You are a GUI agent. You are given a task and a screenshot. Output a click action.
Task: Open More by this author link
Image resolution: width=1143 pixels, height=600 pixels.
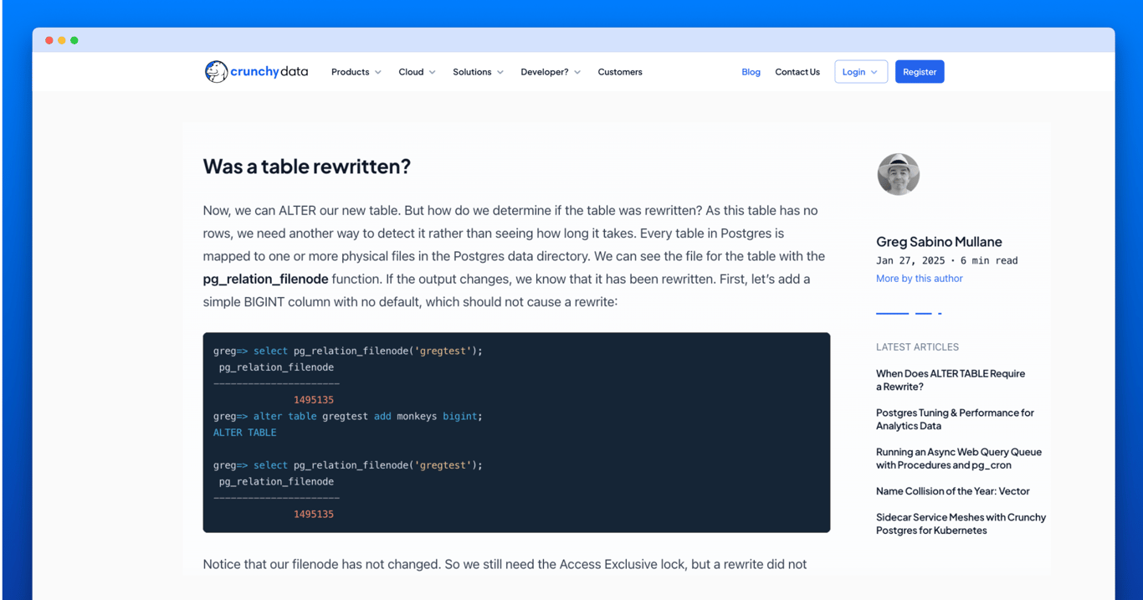coord(919,279)
